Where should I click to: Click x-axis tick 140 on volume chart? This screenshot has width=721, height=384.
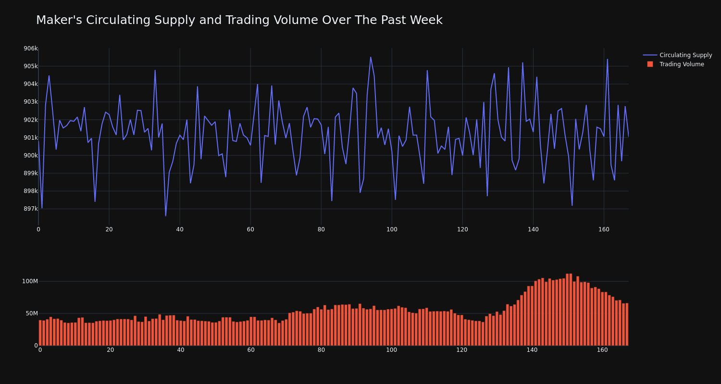[532, 350]
